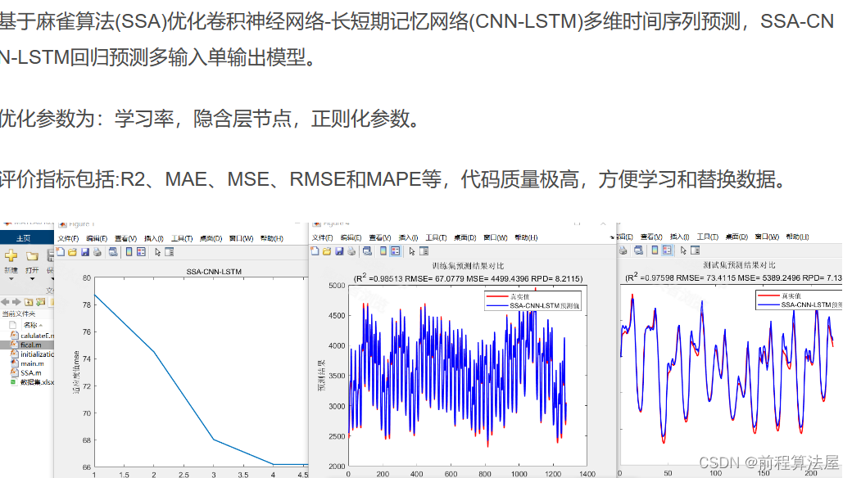The height and width of the screenshot is (478, 852).
Task: Click the Print icon in Figure 1 toolbar
Action: pyautogui.click(x=97, y=251)
